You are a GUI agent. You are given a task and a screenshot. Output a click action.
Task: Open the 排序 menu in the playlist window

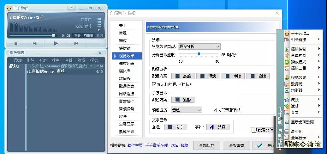pyautogui.click(x=56, y=60)
